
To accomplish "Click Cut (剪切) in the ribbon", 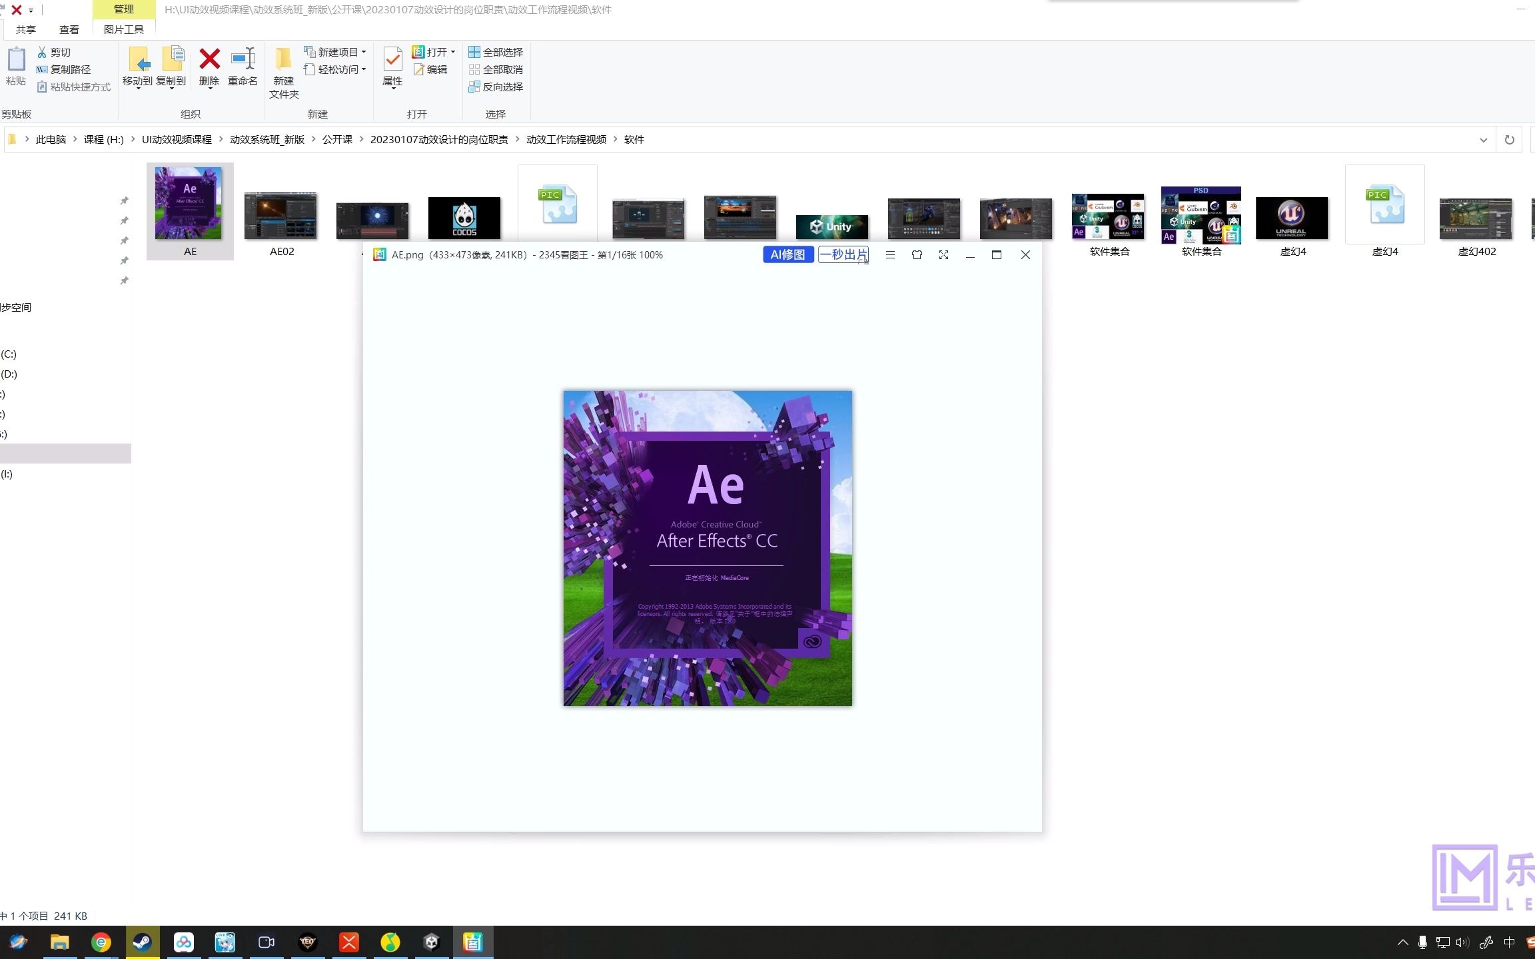I will (x=54, y=52).
